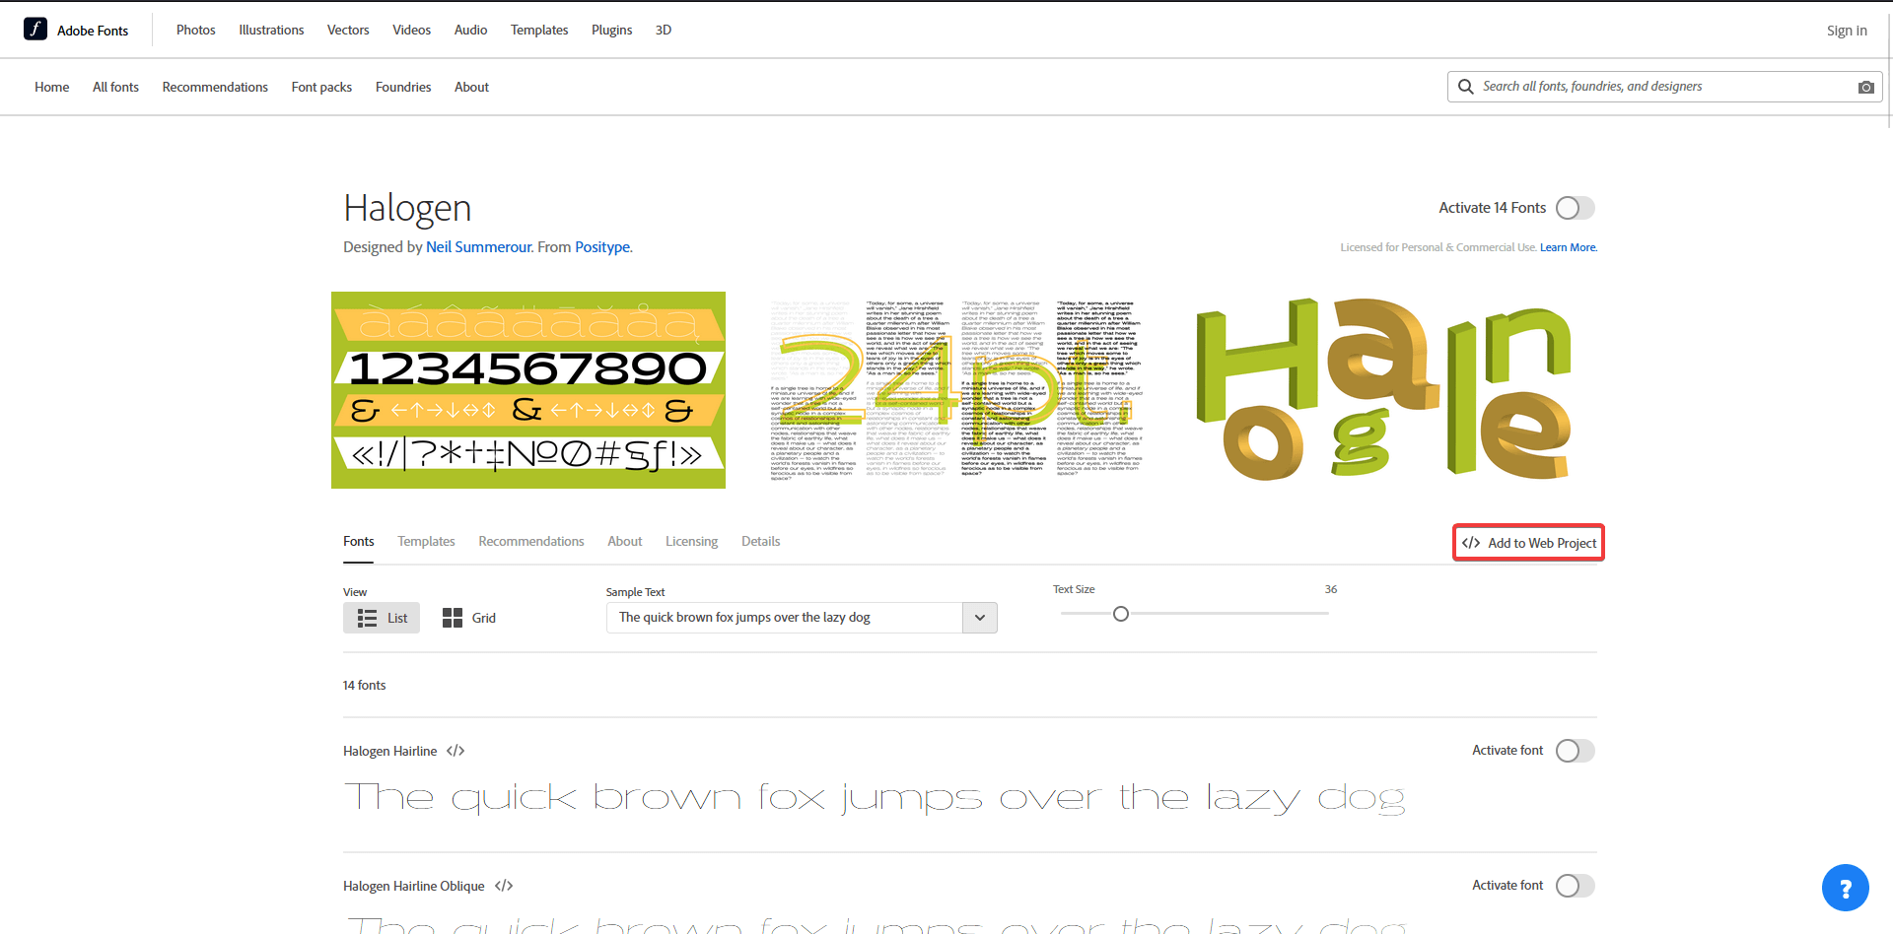Screen dimensions: 1893x934
Task: Click inside the search fonts input field
Action: point(1627,87)
